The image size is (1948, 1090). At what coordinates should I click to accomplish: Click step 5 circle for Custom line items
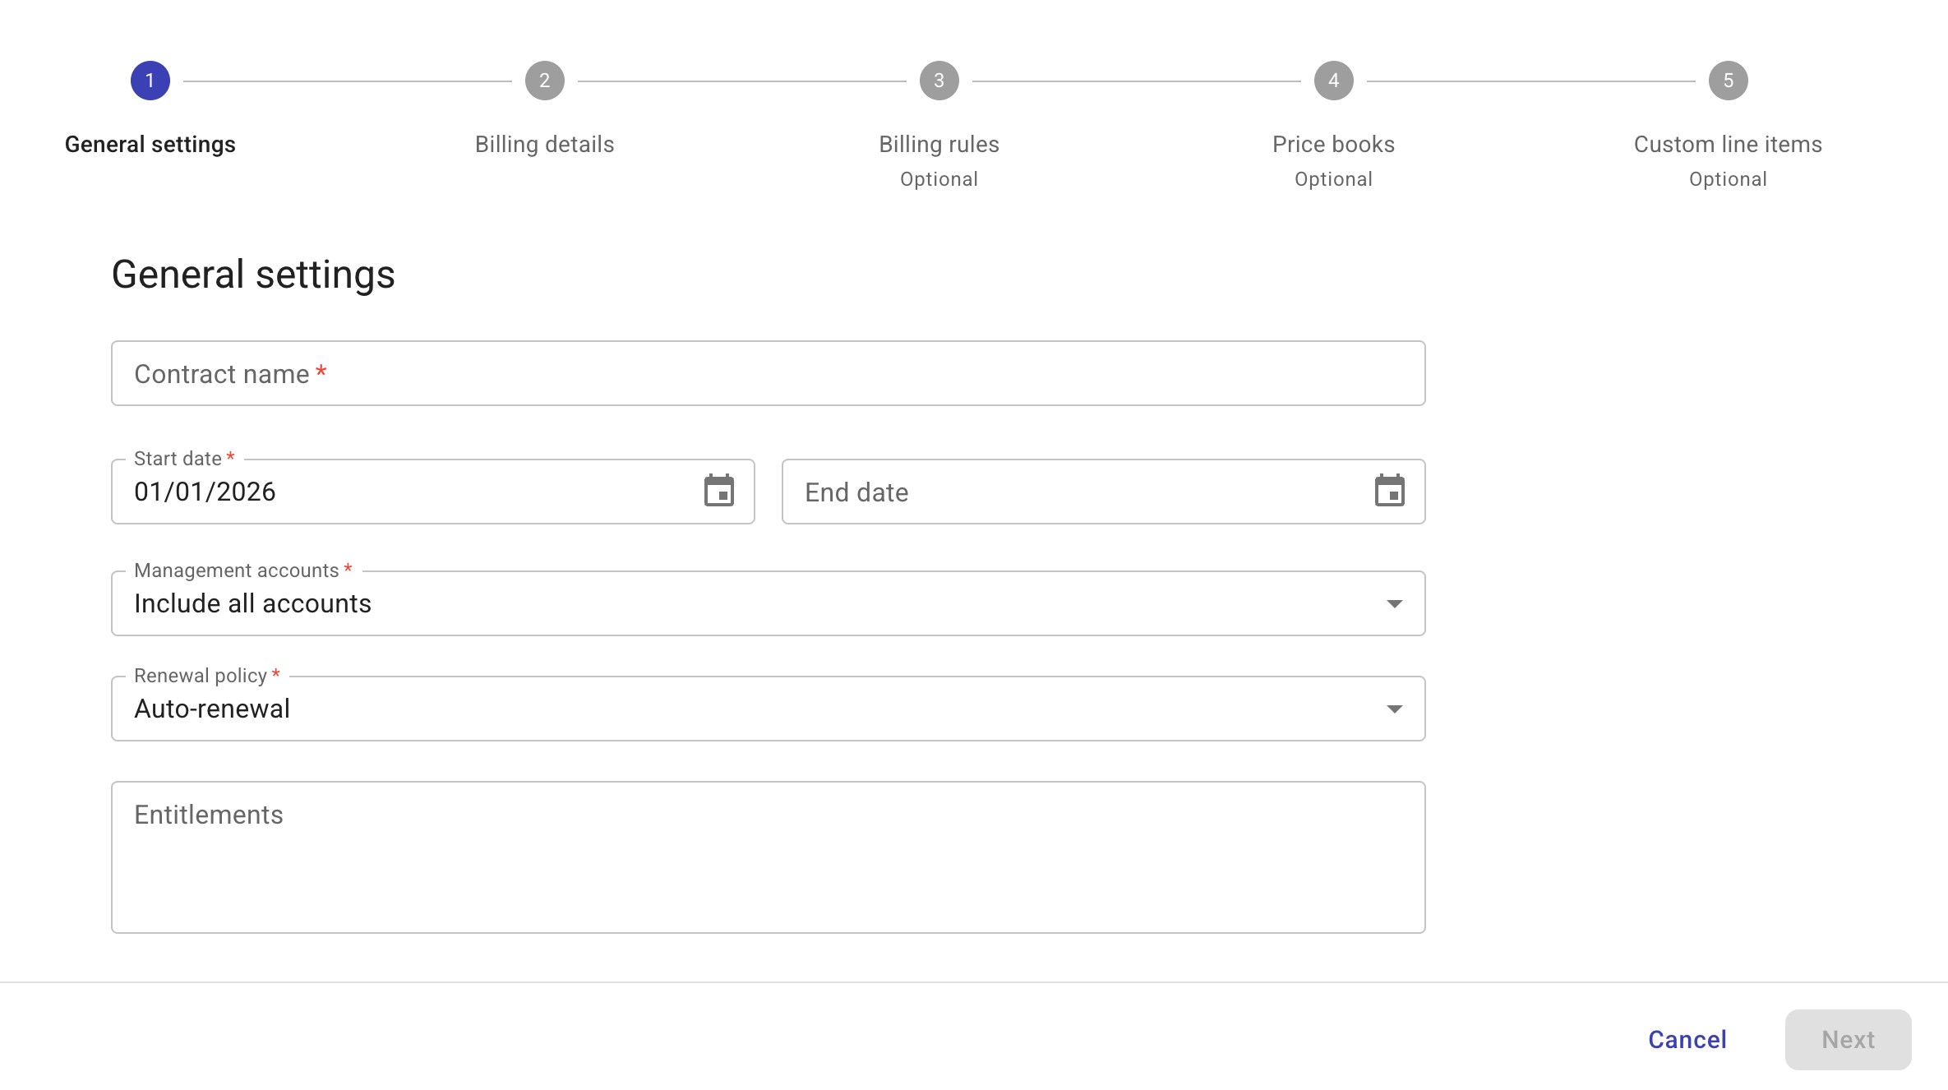(x=1728, y=80)
